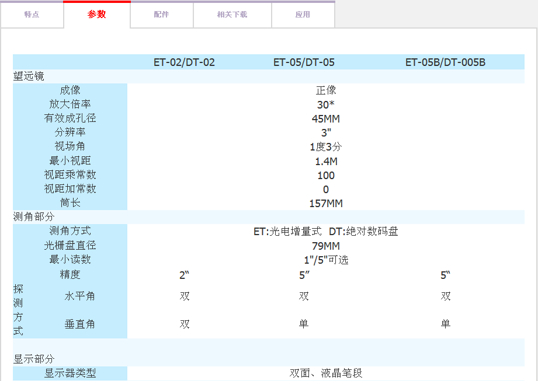Select the ET-05/DT-05 column header
Image resolution: width=538 pixels, height=381 pixels.
tap(304, 62)
